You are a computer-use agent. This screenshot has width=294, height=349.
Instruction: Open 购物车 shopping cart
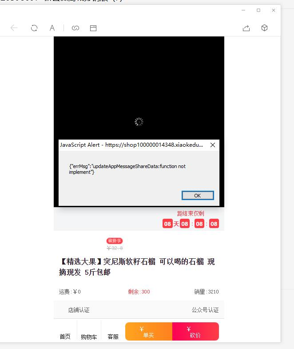pyautogui.click(x=89, y=337)
